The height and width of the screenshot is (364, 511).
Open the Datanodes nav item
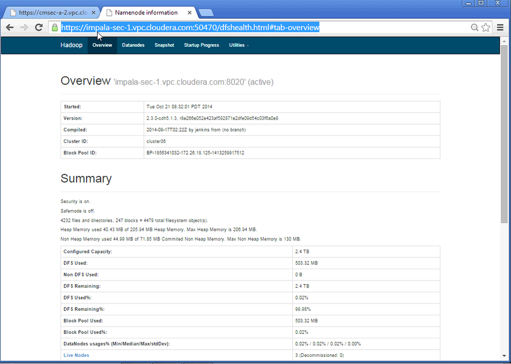pyautogui.click(x=133, y=45)
